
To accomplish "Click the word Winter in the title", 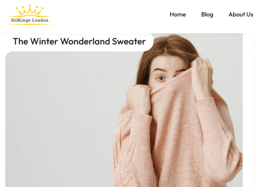I will click(x=44, y=41).
